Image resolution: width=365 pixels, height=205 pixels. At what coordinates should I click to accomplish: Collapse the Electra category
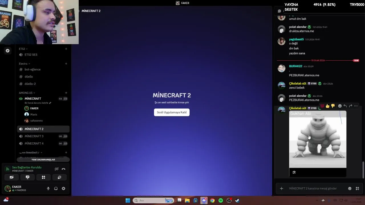tap(25, 63)
